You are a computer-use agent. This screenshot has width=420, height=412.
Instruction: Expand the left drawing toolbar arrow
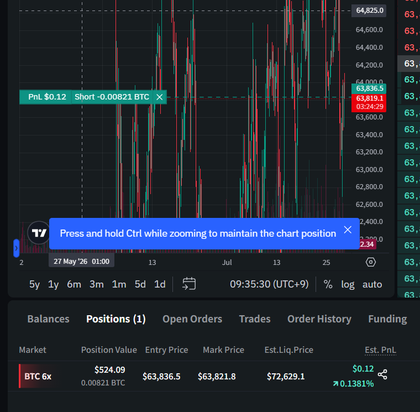pos(17,248)
